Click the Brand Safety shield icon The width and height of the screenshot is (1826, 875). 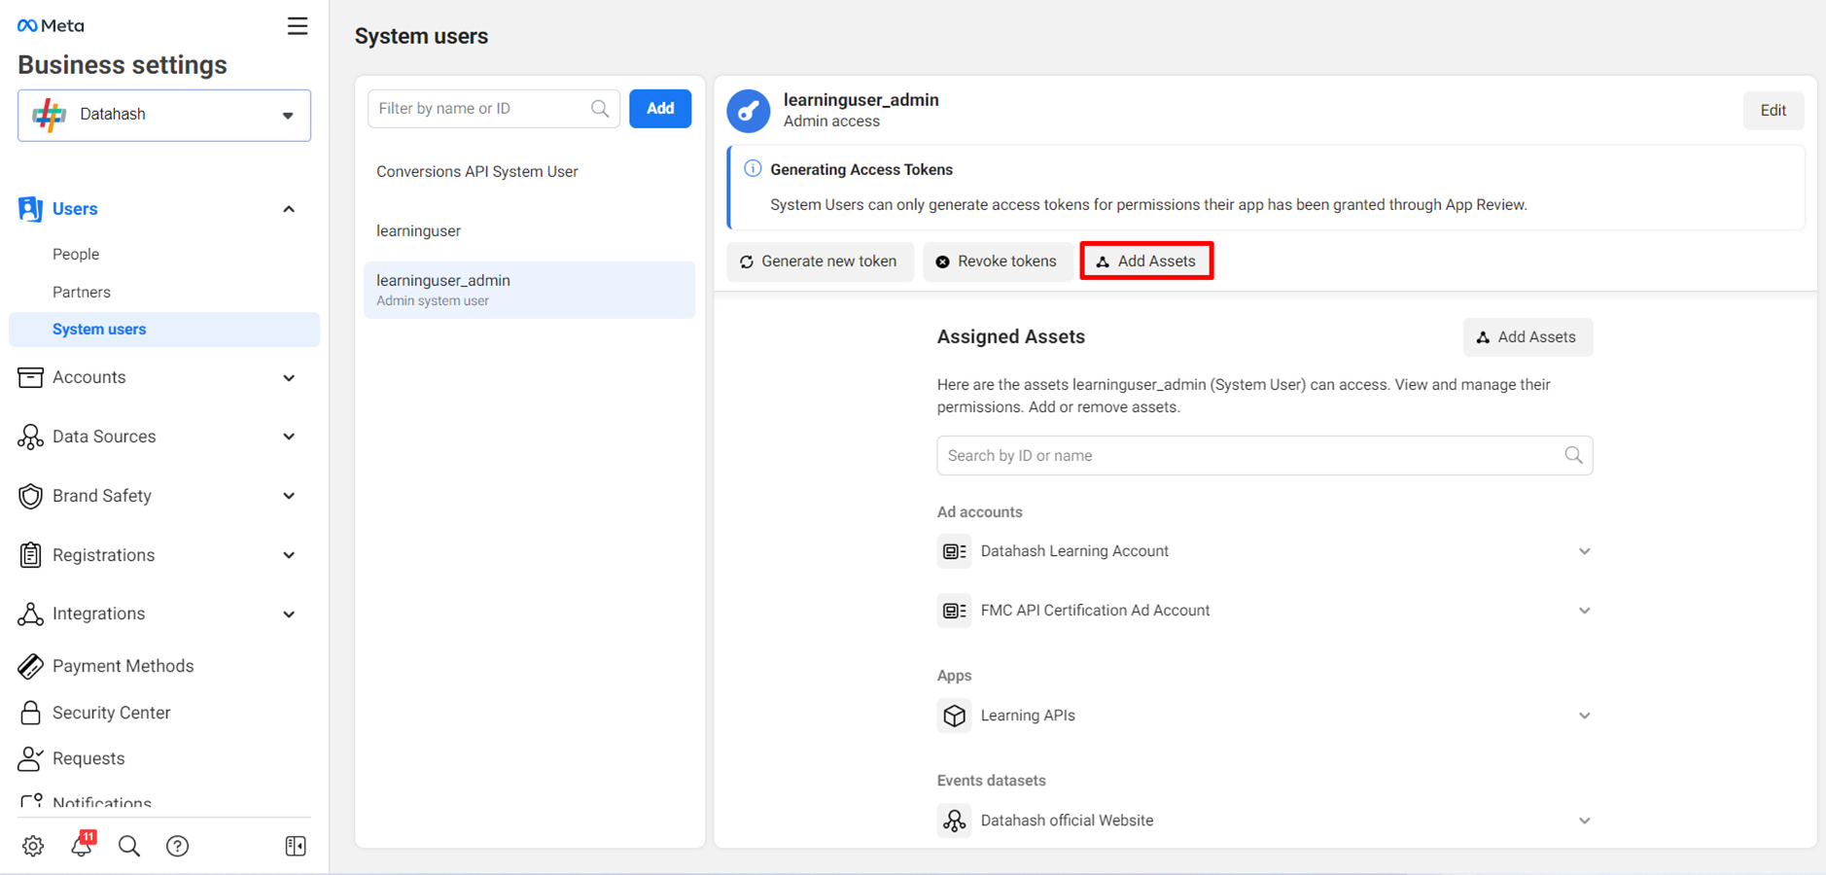pos(30,496)
